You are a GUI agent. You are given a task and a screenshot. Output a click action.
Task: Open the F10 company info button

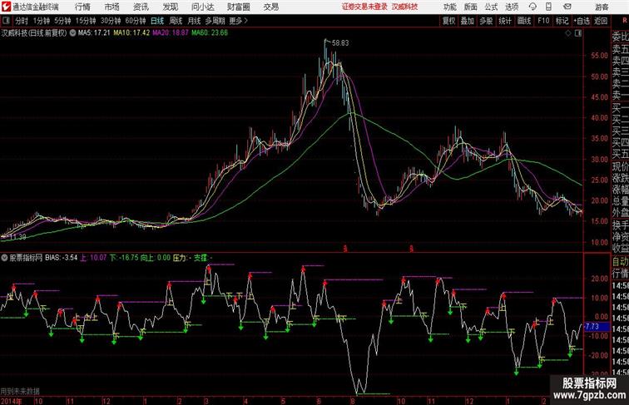pos(543,21)
